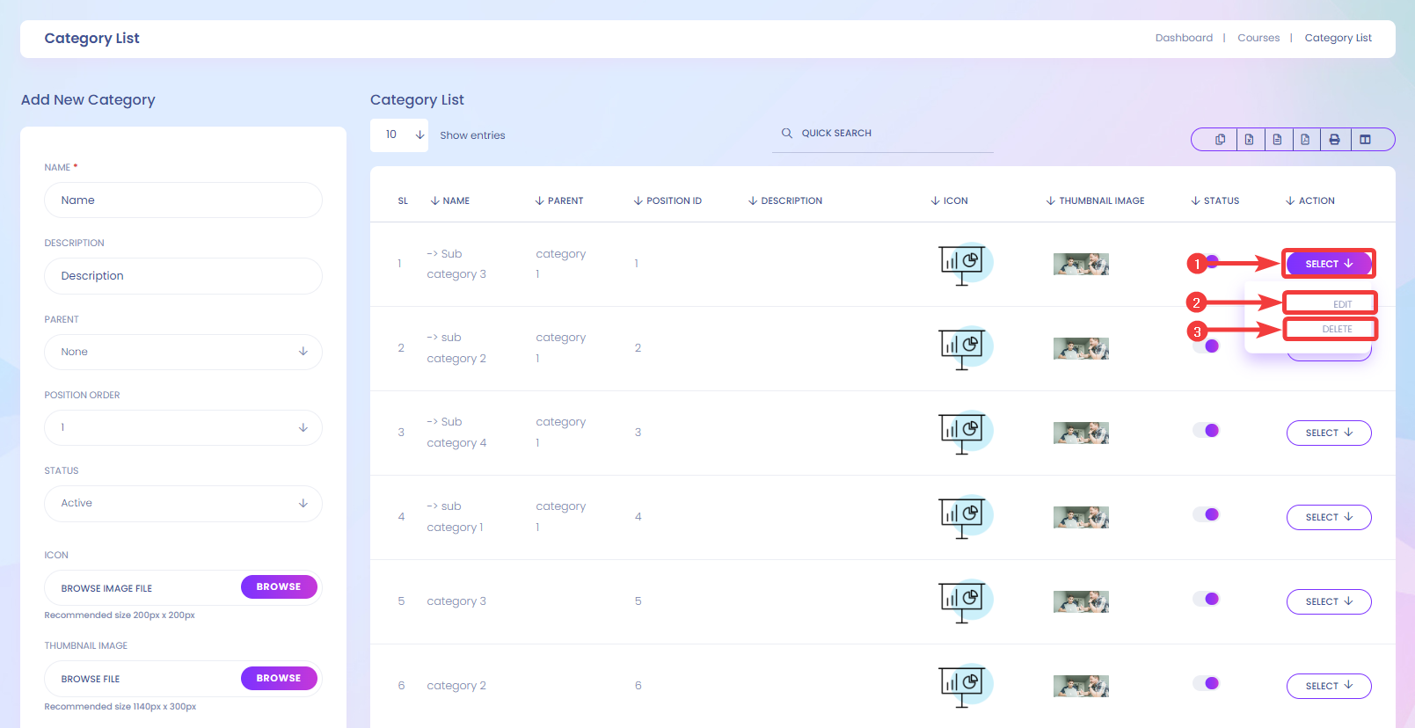This screenshot has width=1415, height=728.
Task: Sort by THUMBNAIL IMAGE column arrow
Action: click(x=1051, y=200)
